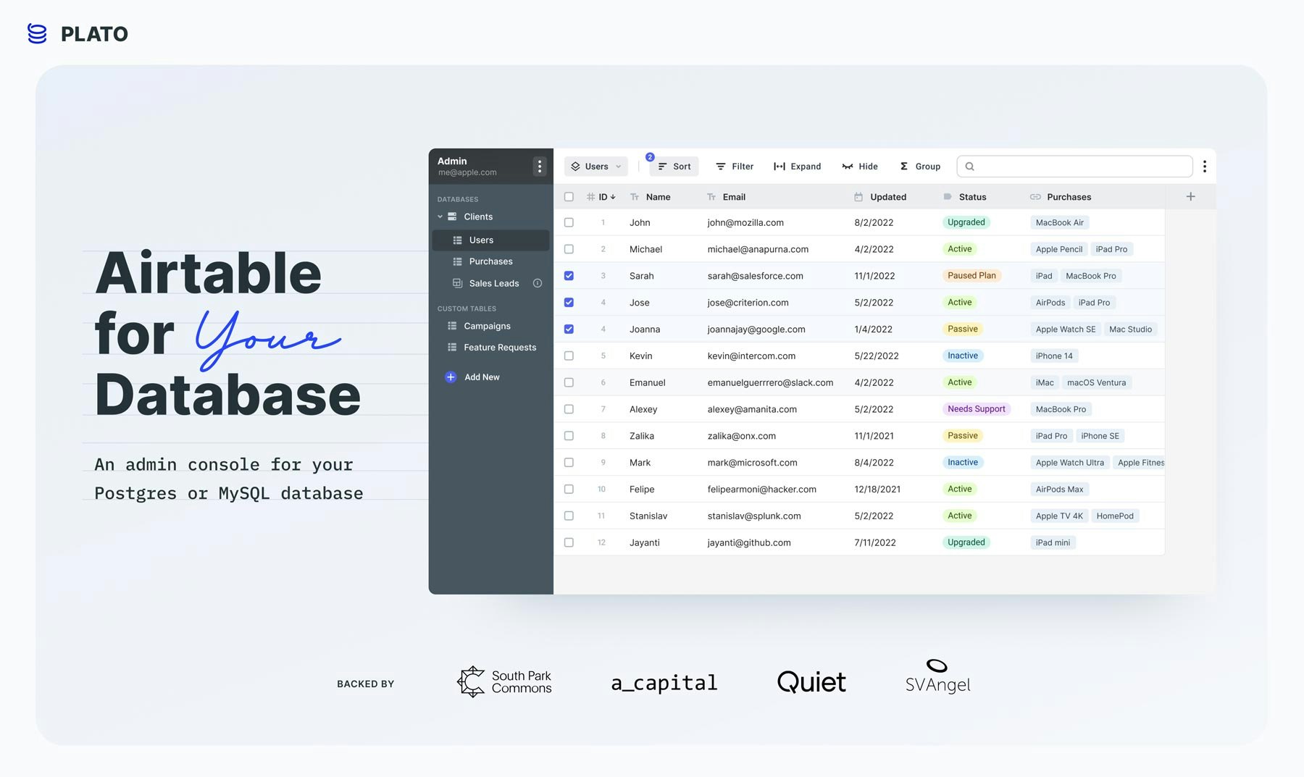Click Kevin's Inactive status tag
This screenshot has height=777, width=1304.
pos(963,356)
